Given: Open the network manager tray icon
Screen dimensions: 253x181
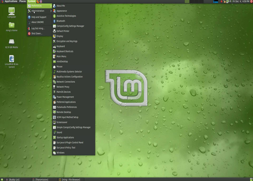Looking at the screenshot, I should 227,1.
